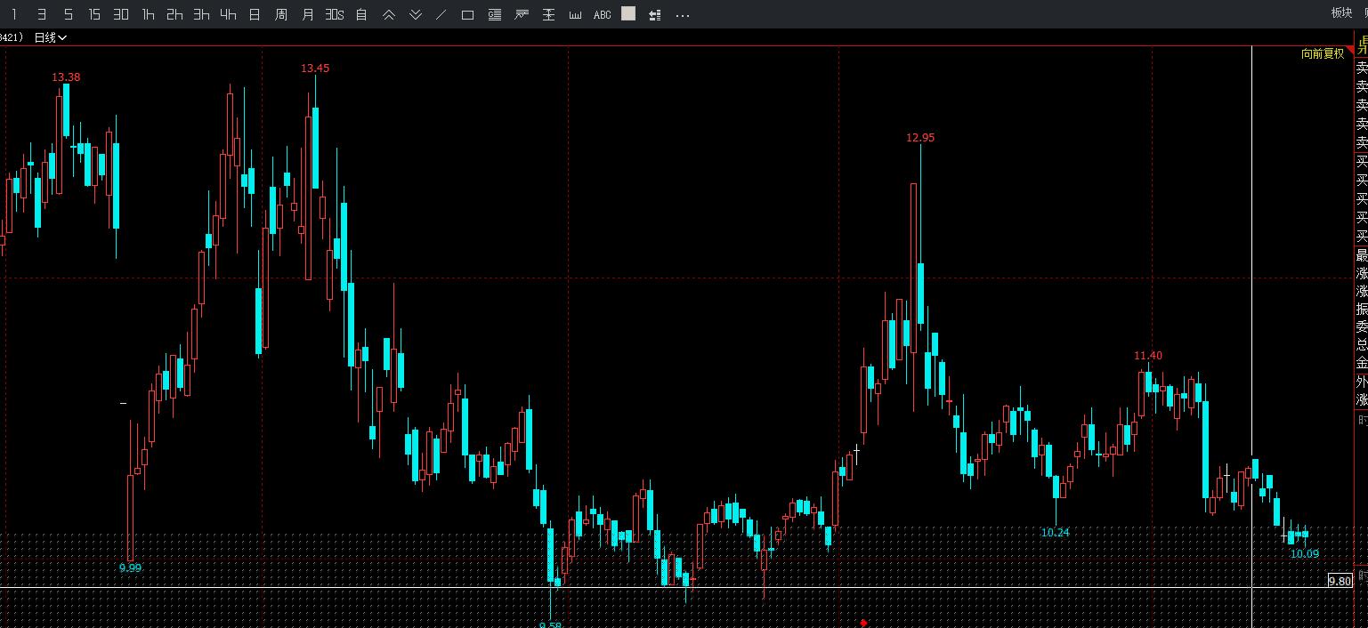The height and width of the screenshot is (628, 1368).
Task: Click the 12.95 peak price label
Action: (x=920, y=138)
